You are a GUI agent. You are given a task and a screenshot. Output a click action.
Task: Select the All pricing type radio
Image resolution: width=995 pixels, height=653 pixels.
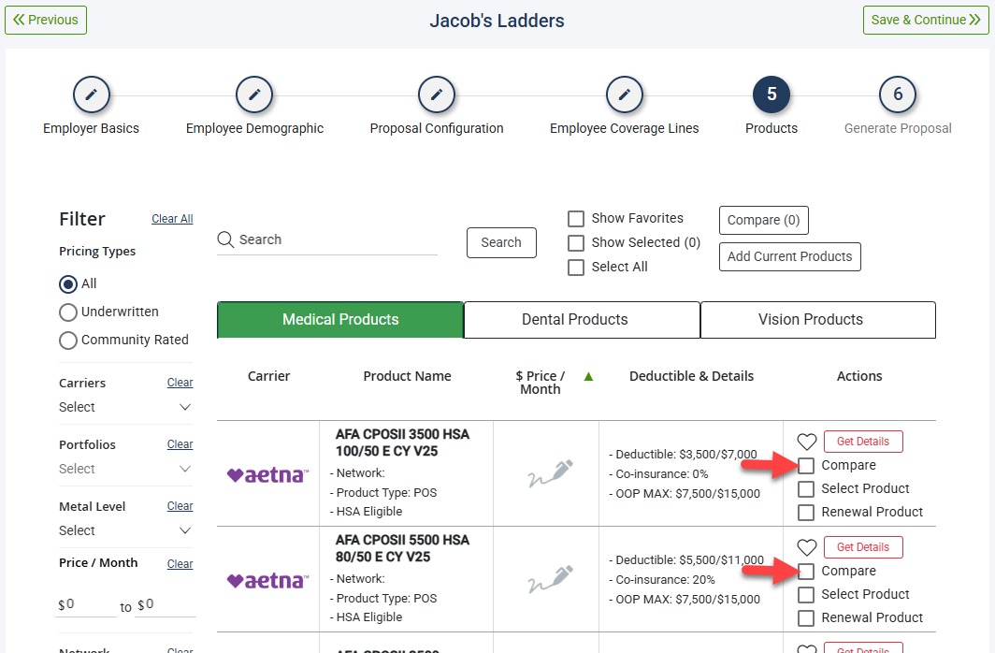(68, 284)
